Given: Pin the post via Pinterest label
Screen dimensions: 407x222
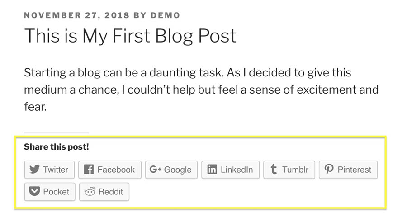Looking at the screenshot, I should coord(354,170).
